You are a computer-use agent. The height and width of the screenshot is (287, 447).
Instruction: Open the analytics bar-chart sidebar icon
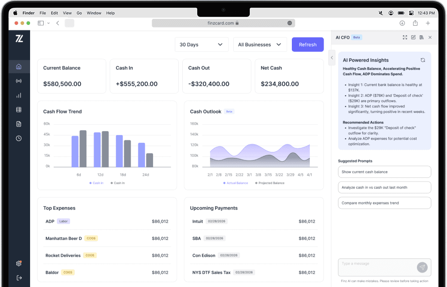point(18,95)
